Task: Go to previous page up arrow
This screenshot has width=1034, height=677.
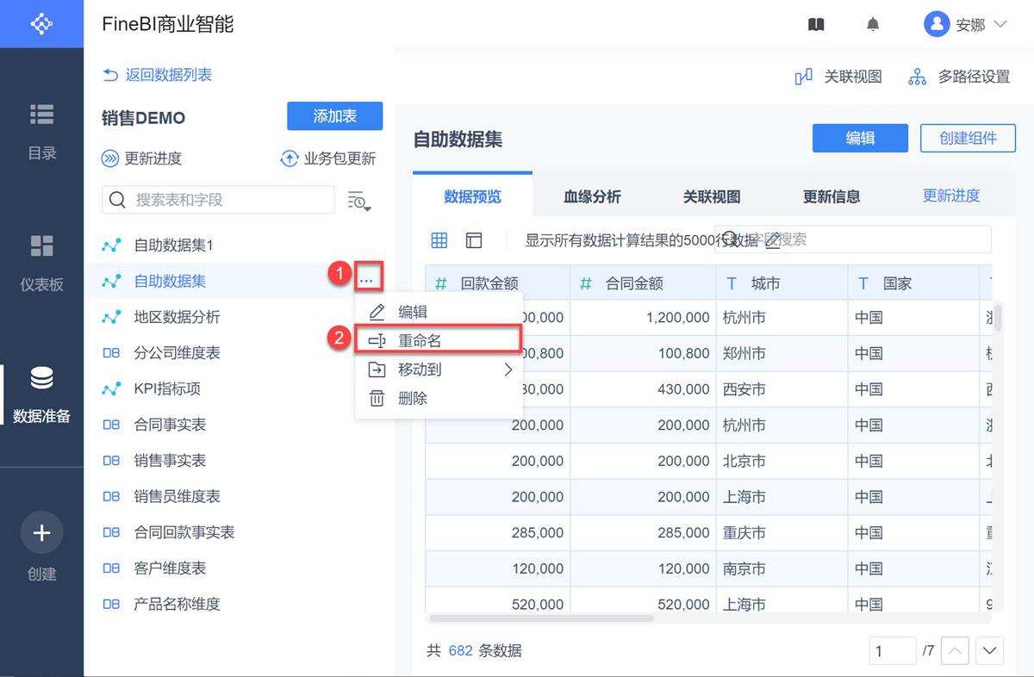Action: [x=955, y=650]
